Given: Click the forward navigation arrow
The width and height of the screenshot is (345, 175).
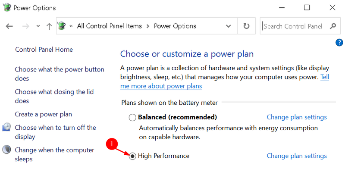Looking at the screenshot, I should (26, 26).
